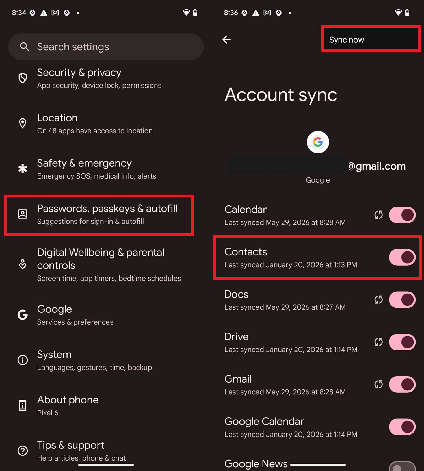The width and height of the screenshot is (424, 471).
Task: Tap the Search settings field
Action: 106,47
